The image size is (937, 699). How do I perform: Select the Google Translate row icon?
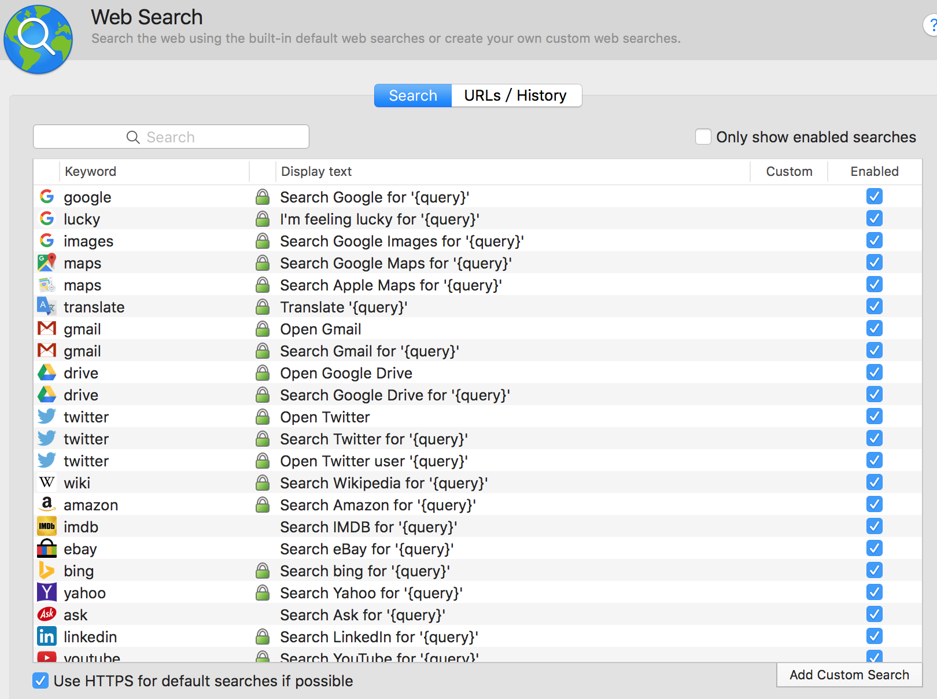tap(46, 307)
